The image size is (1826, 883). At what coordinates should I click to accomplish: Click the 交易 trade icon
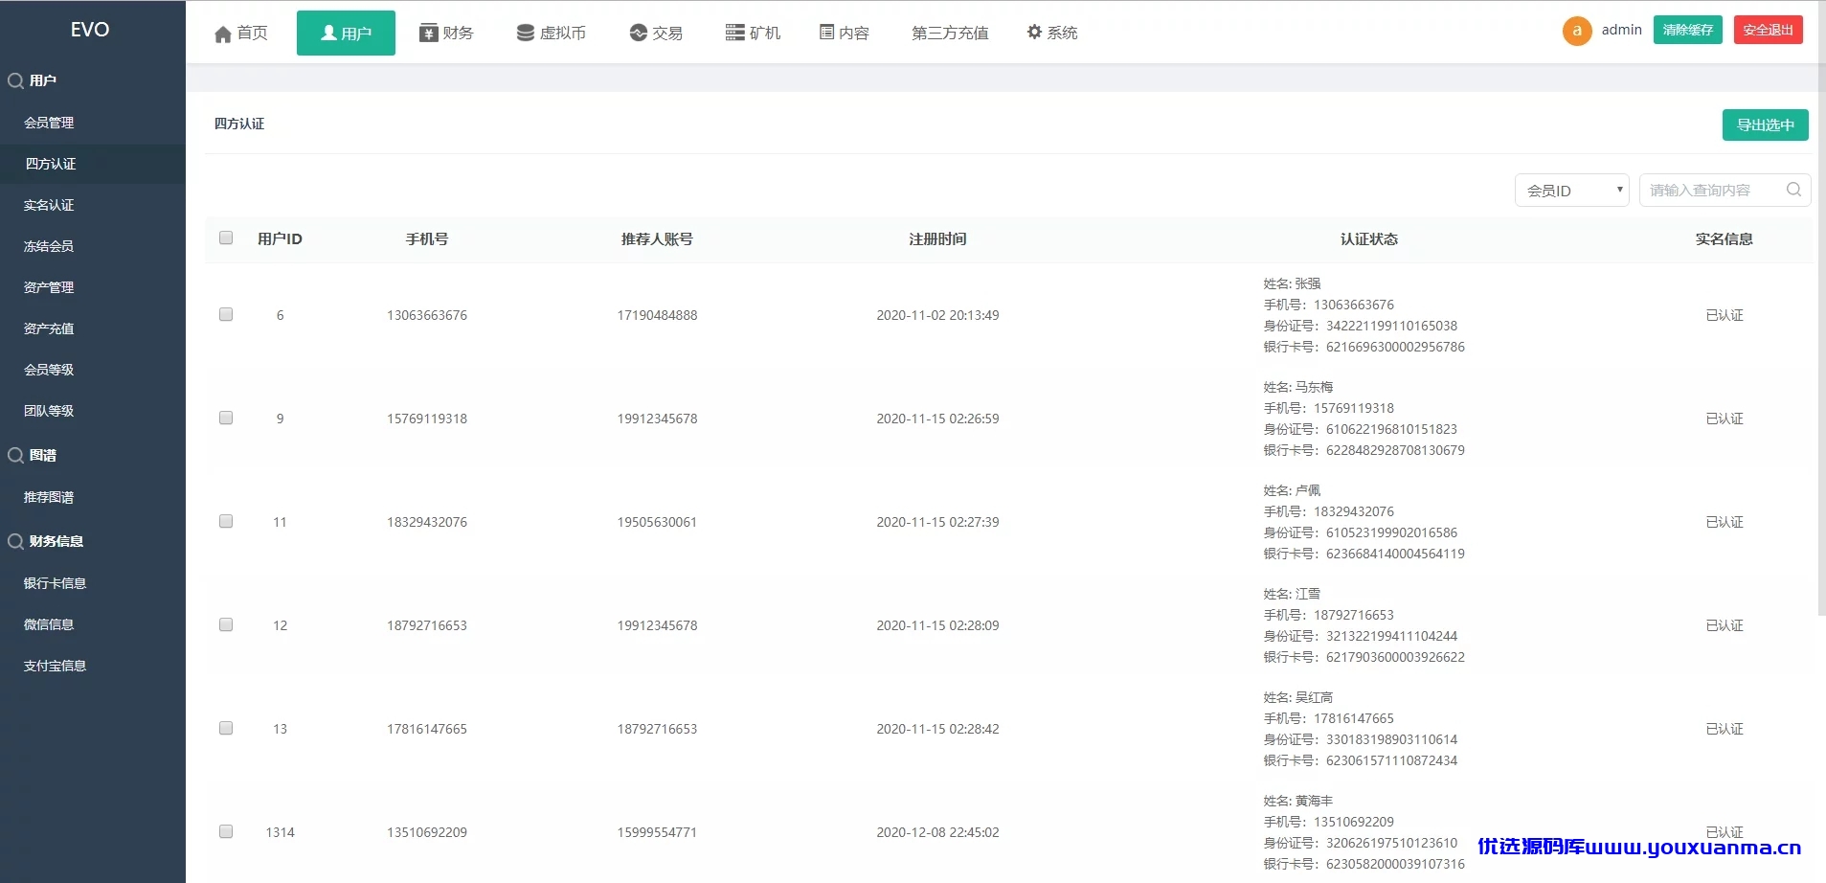pos(639,33)
